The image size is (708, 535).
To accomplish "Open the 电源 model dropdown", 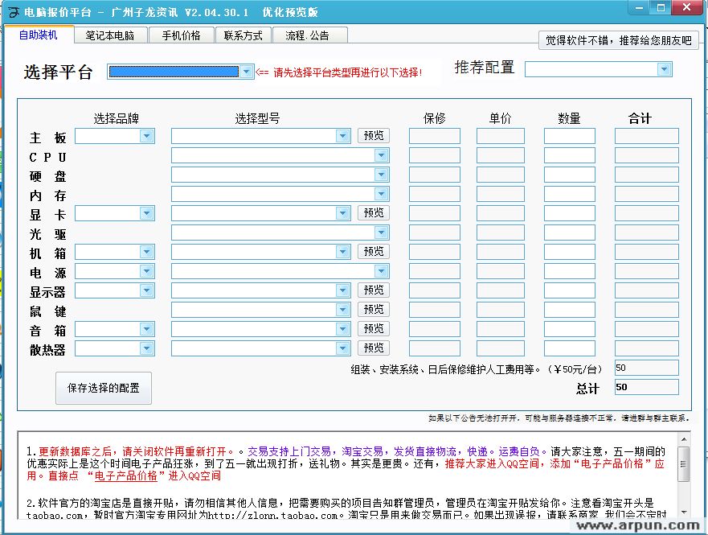I will tap(382, 271).
